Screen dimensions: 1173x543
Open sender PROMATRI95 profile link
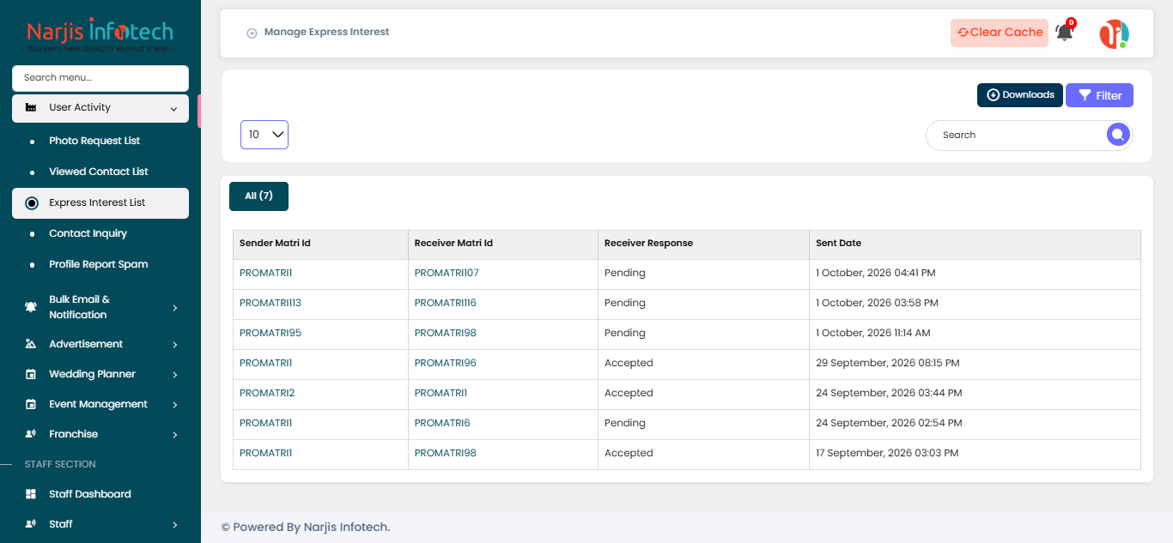270,333
